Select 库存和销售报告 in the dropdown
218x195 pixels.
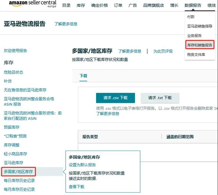pos(200,45)
